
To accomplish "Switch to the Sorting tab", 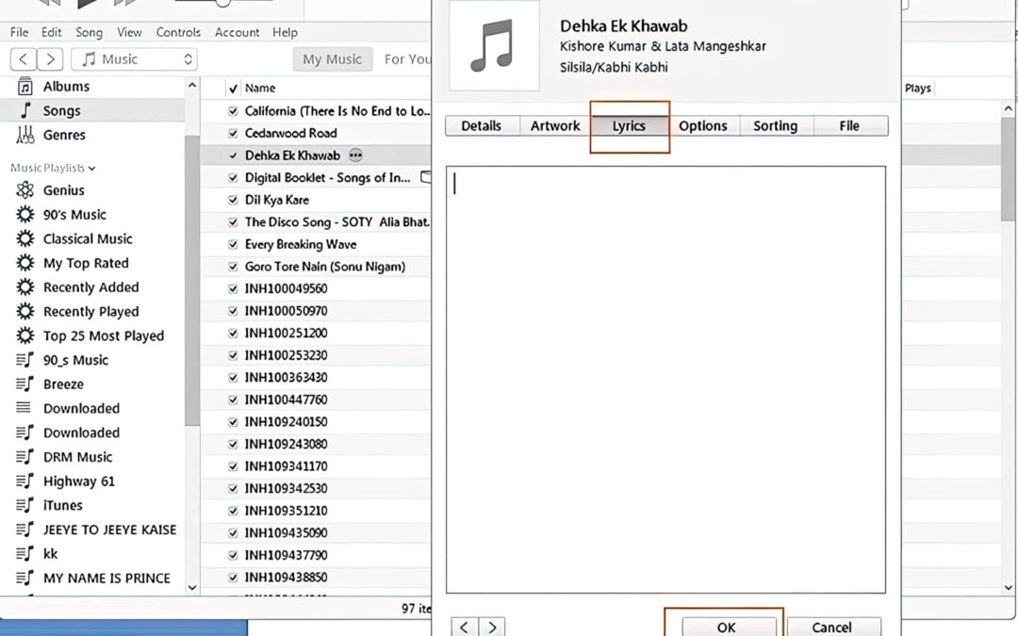I will (775, 126).
